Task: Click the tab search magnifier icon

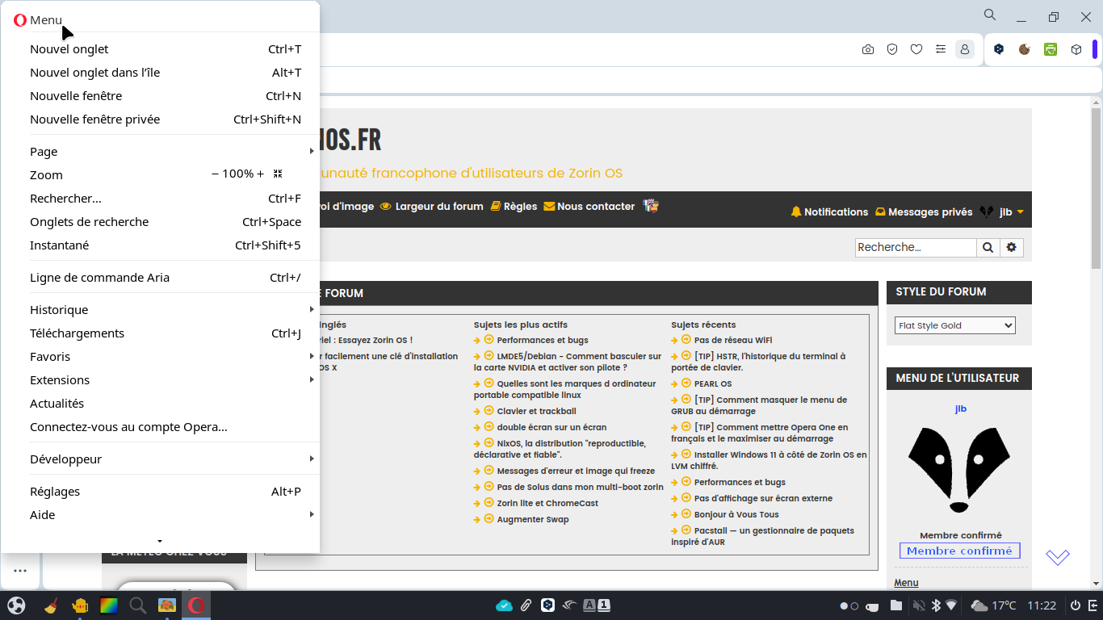Action: (x=990, y=15)
